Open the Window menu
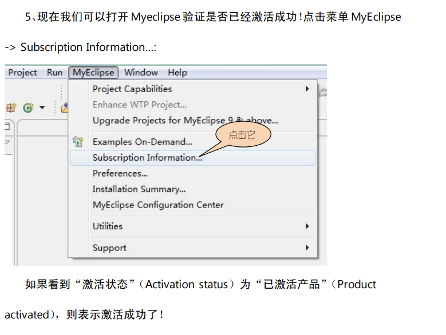This screenshot has height=335, width=446. 141,73
